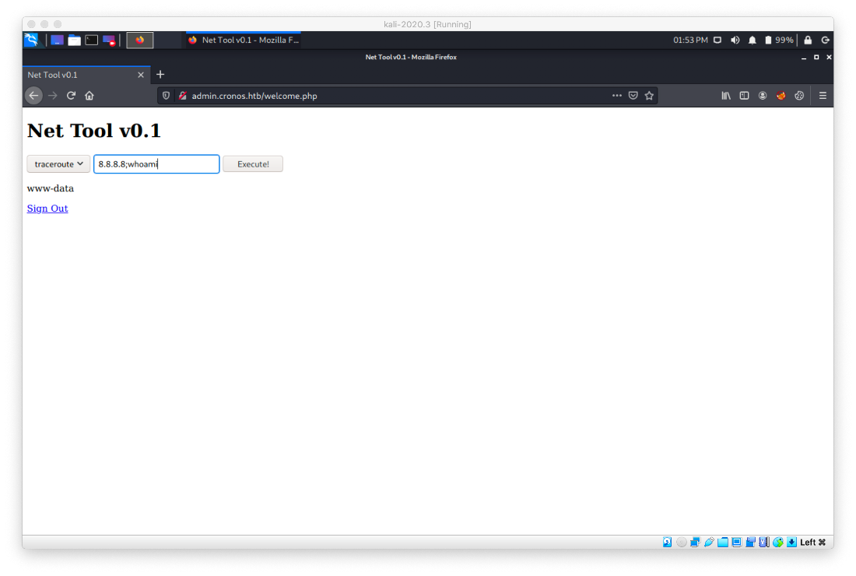Open the Firefox Library icon
This screenshot has height=576, width=856.
click(x=726, y=95)
